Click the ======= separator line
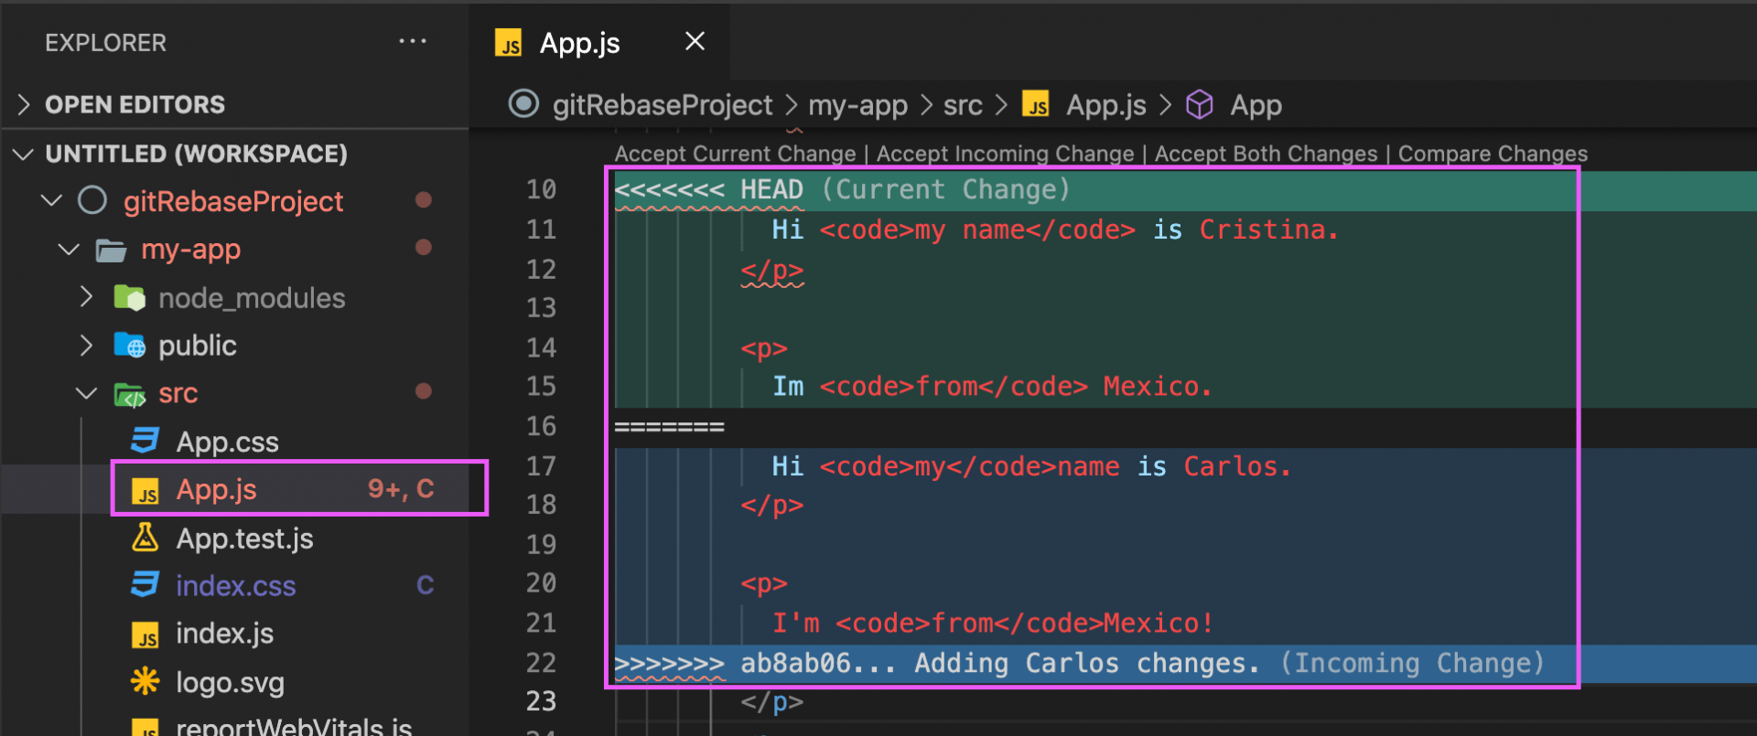Image resolution: width=1757 pixels, height=736 pixels. click(x=669, y=427)
